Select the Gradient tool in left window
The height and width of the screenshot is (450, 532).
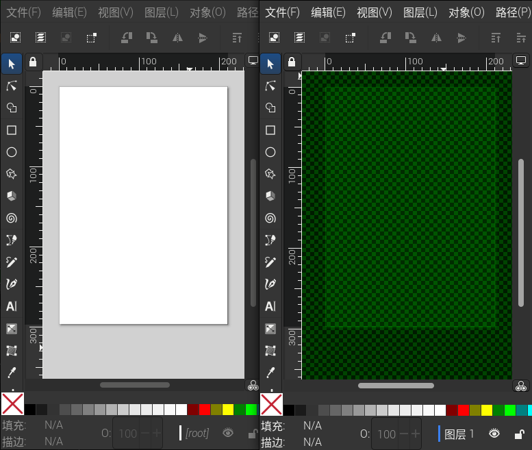coord(12,329)
